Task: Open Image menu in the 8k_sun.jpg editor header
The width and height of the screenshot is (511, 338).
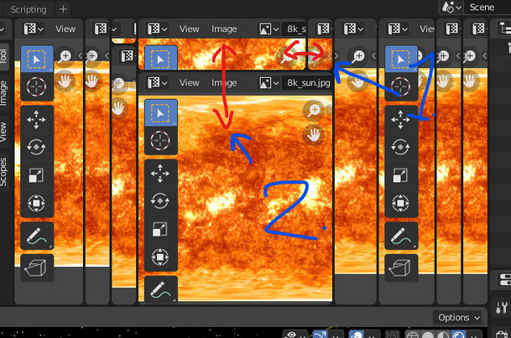Action: click(224, 83)
